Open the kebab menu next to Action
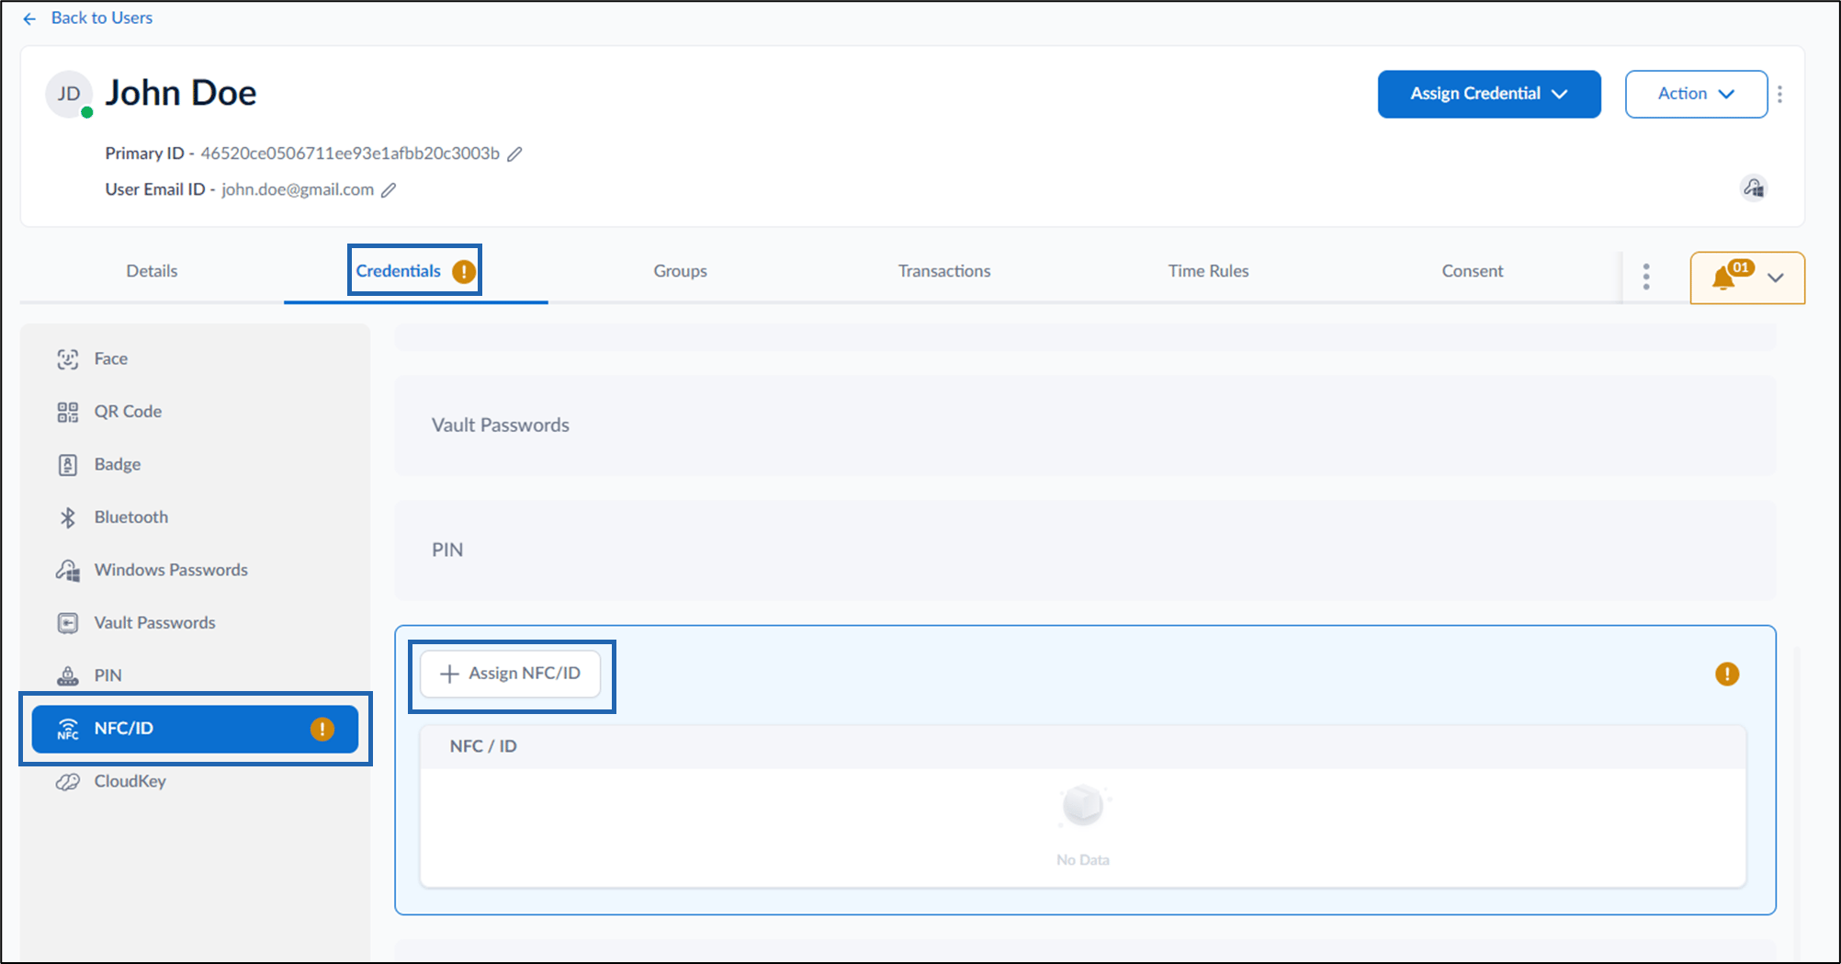The width and height of the screenshot is (1841, 964). click(1780, 94)
